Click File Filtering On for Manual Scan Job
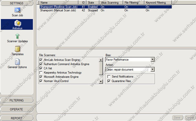The image size is (196, 121). pyautogui.click(x=126, y=10)
